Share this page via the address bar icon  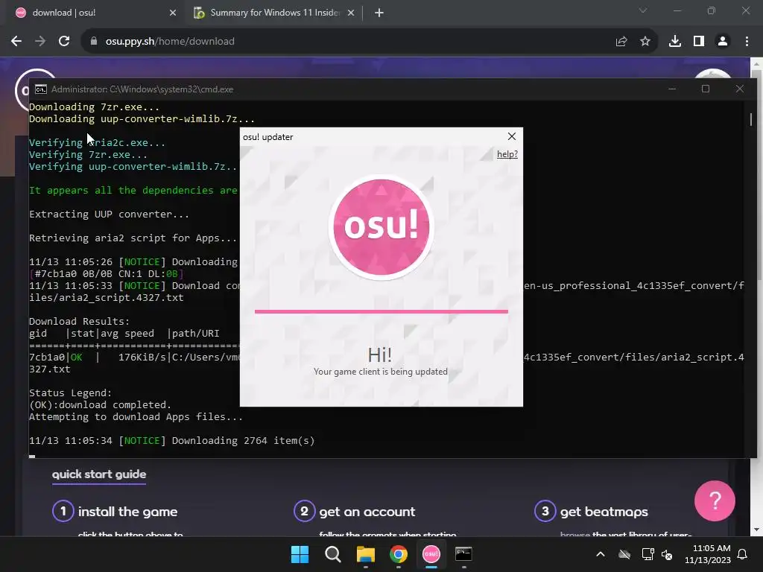[621, 42]
